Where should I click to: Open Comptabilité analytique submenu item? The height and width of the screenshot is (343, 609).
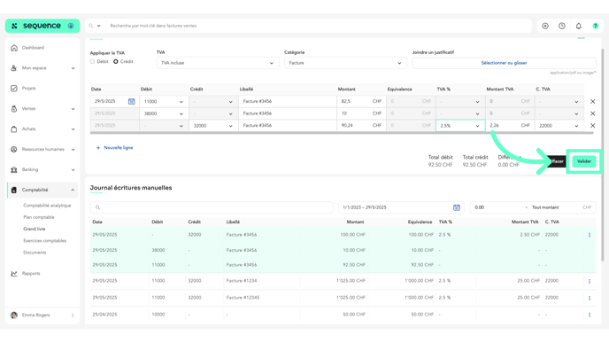(x=47, y=206)
